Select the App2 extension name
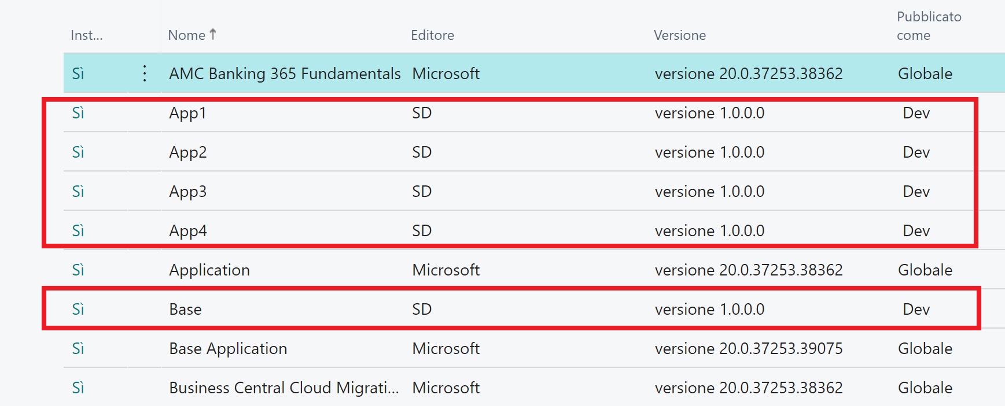The width and height of the screenshot is (1005, 406). click(187, 152)
